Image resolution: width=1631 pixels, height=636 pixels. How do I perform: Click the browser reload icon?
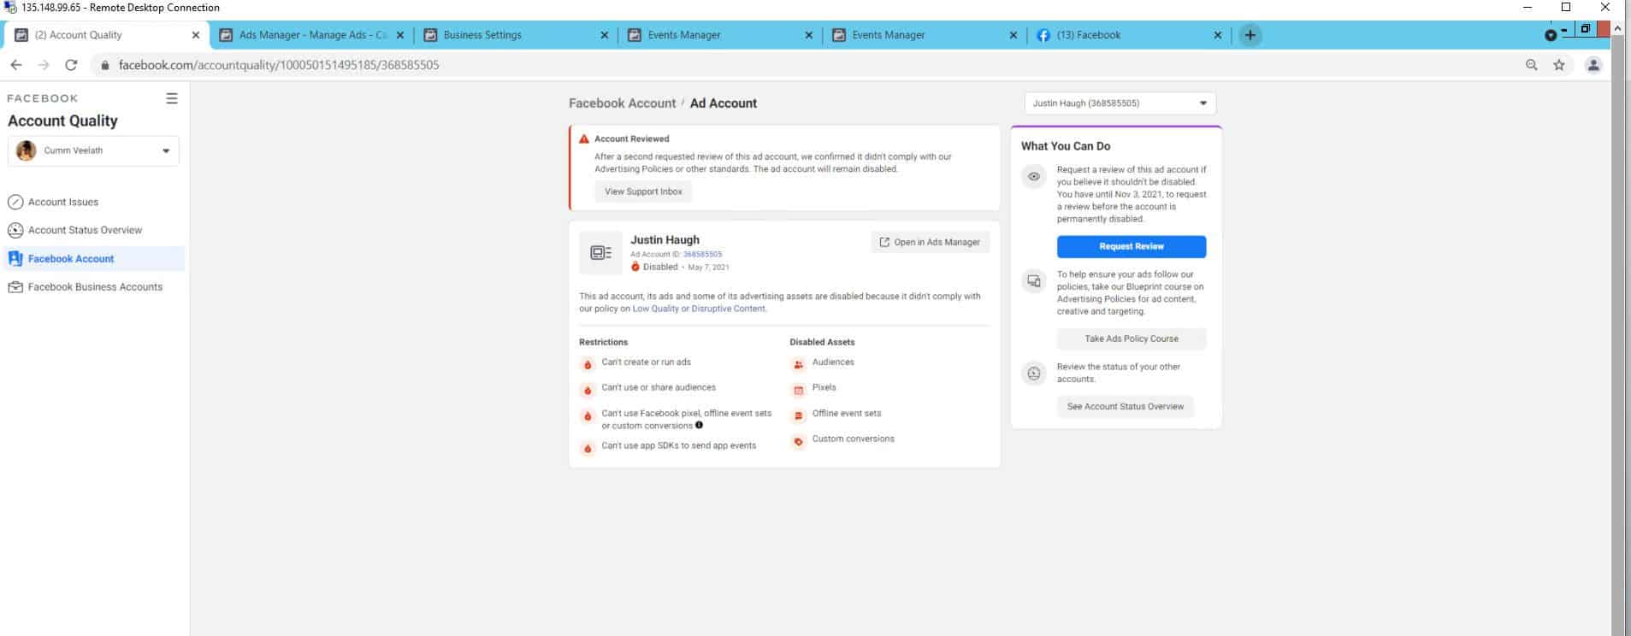pos(71,65)
